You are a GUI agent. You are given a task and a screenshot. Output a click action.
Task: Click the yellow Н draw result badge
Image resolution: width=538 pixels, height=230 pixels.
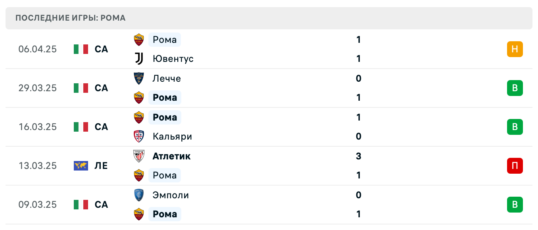[515, 49]
